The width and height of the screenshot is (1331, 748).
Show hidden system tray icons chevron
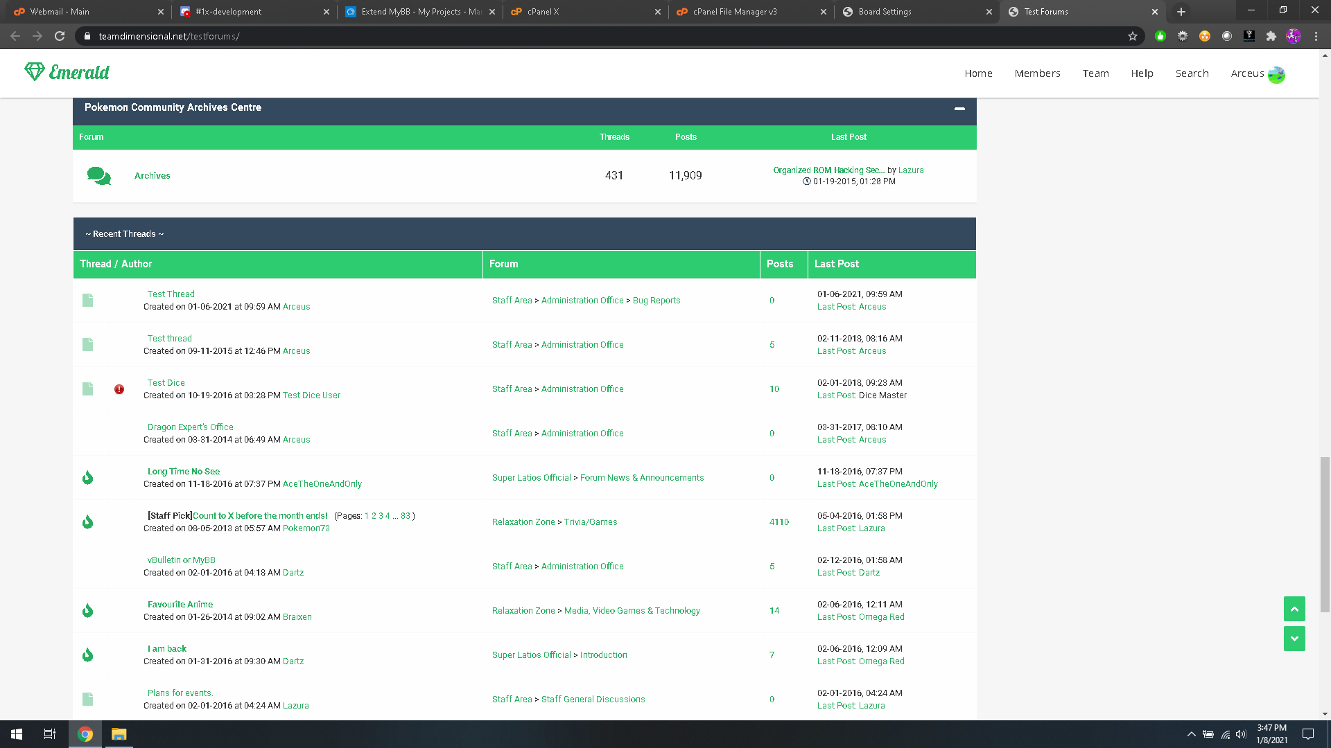pyautogui.click(x=1191, y=734)
